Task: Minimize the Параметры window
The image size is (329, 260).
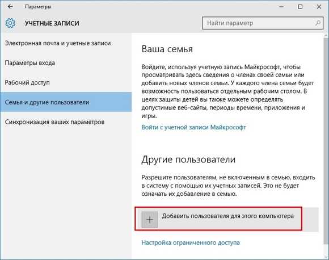Action: [281, 7]
